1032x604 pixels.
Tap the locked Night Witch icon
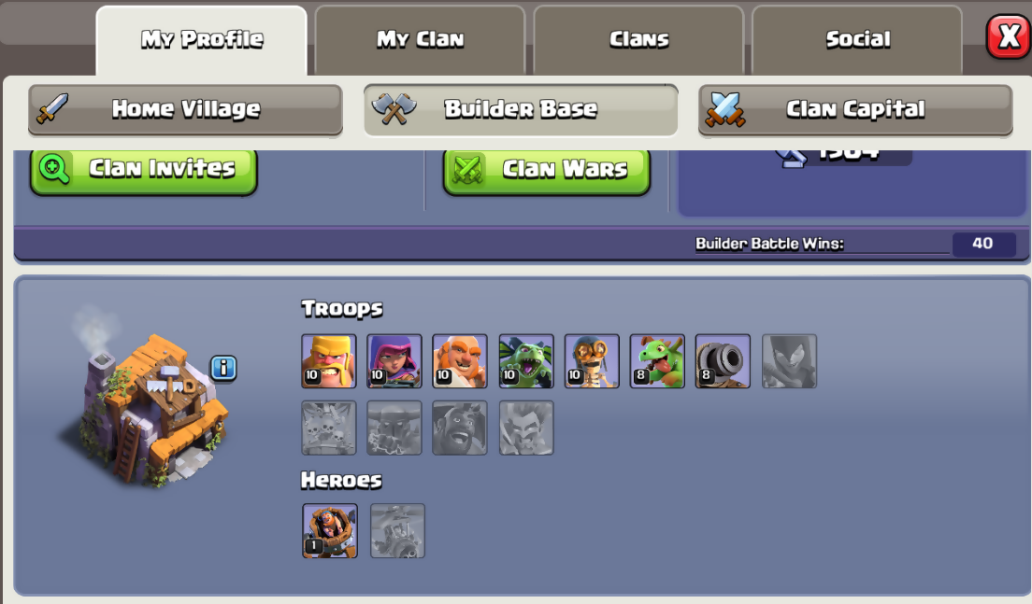pos(789,361)
